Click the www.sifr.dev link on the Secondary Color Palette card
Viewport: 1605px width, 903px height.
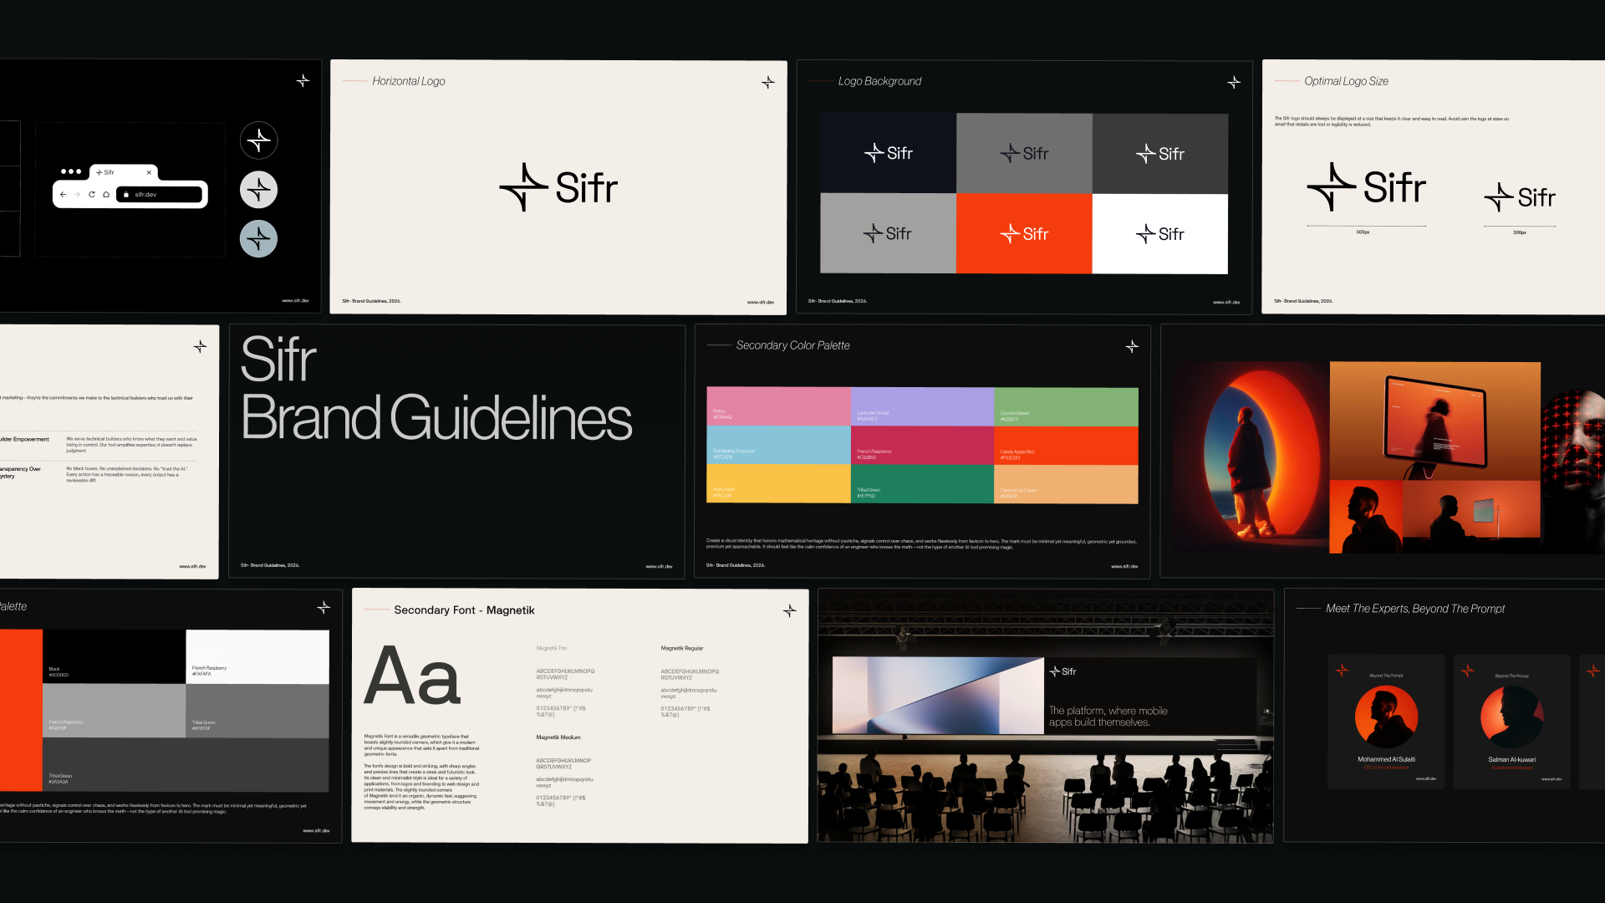[1124, 566]
